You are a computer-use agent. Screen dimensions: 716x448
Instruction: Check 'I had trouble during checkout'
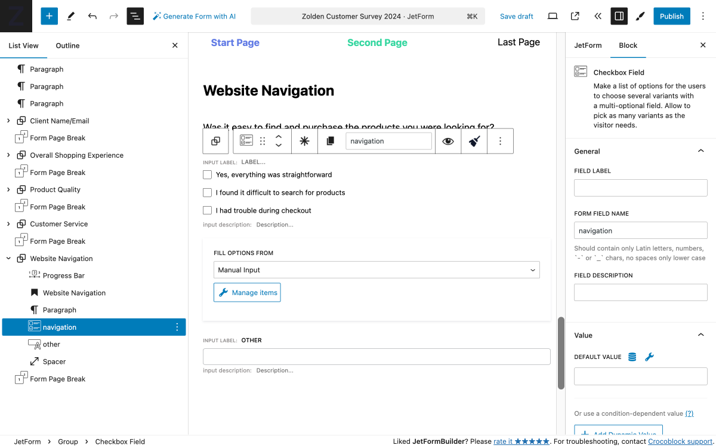pos(207,210)
